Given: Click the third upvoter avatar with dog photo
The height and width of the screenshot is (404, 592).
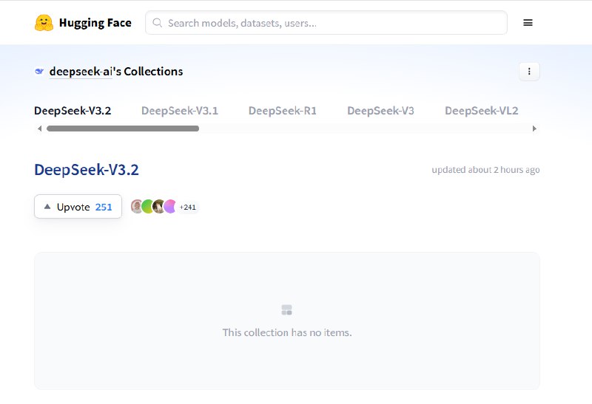Looking at the screenshot, I should 158,206.
